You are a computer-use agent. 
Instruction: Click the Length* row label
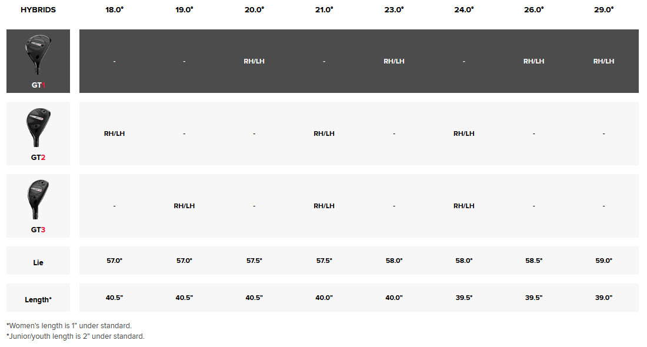38,300
